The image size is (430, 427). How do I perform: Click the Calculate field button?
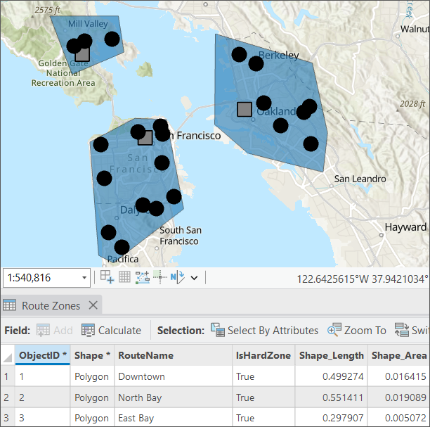pyautogui.click(x=111, y=330)
